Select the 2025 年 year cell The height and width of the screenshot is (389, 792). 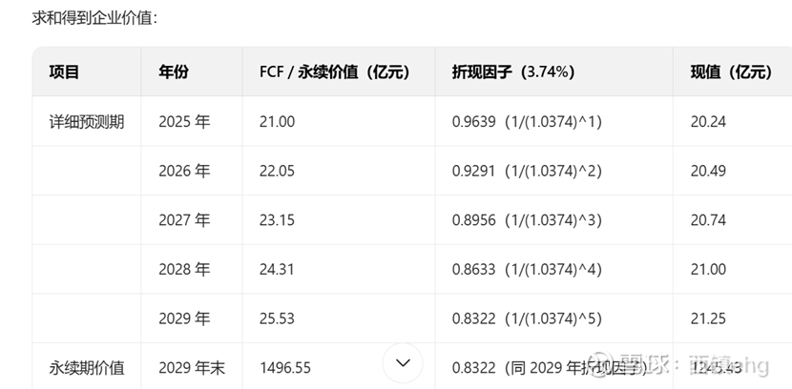[x=184, y=122]
